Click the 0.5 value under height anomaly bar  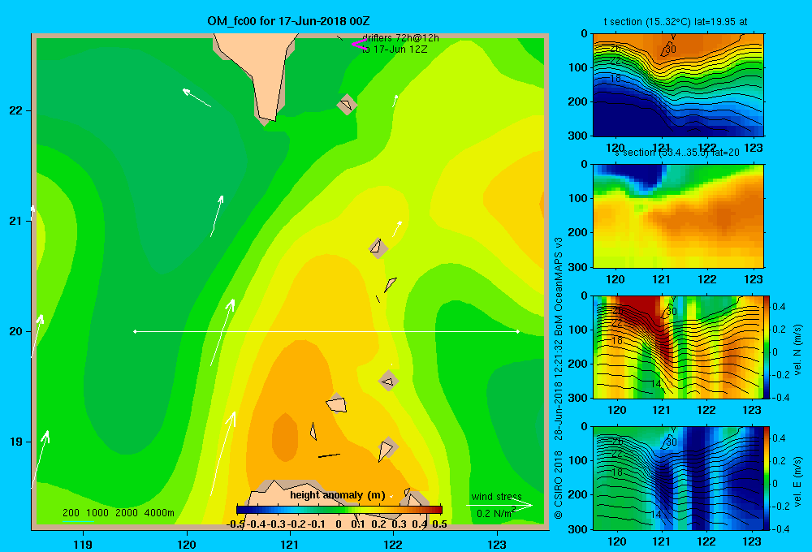pos(439,524)
